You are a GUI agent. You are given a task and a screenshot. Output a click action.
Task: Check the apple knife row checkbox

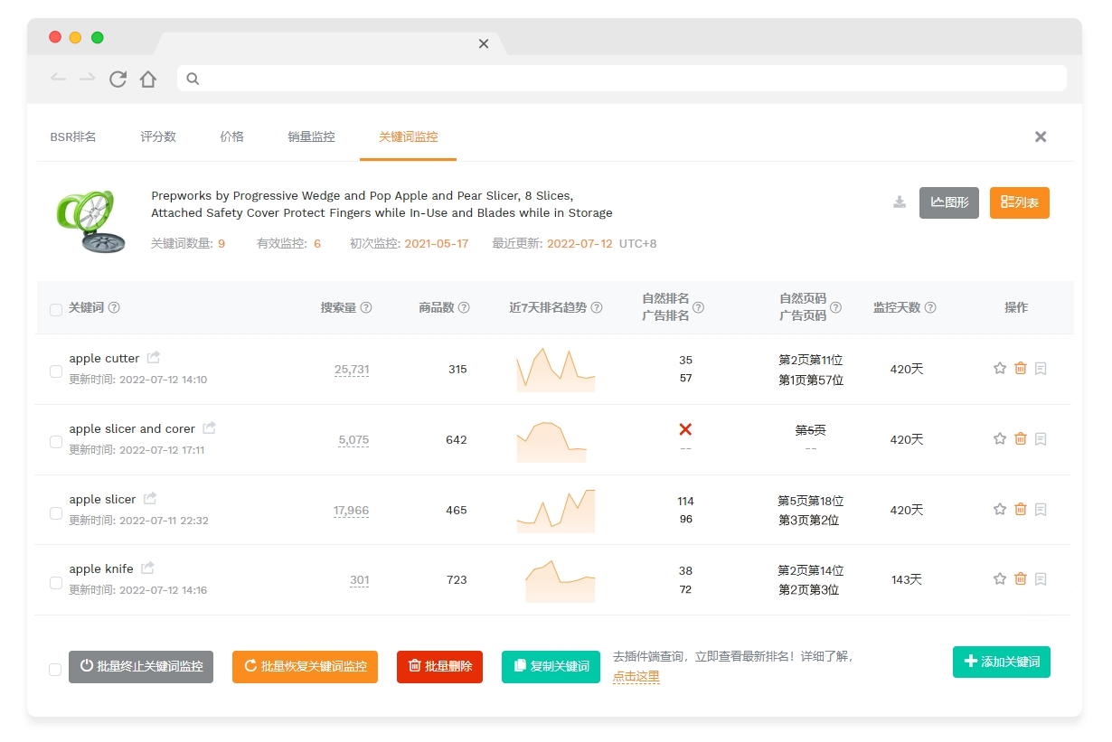(x=56, y=583)
